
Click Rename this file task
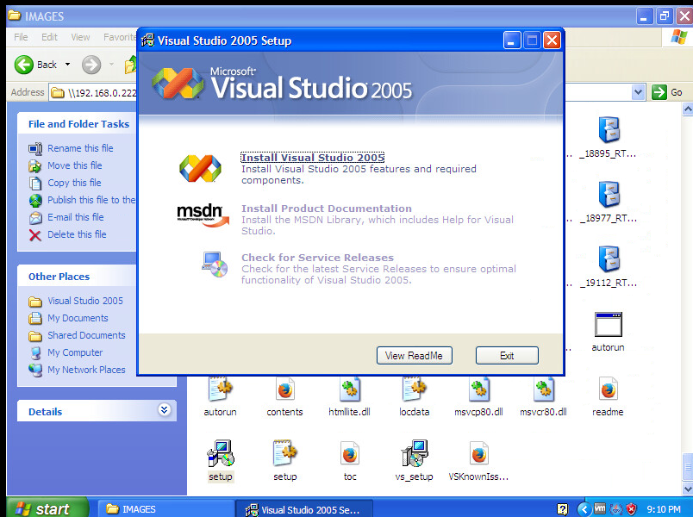pos(80,148)
